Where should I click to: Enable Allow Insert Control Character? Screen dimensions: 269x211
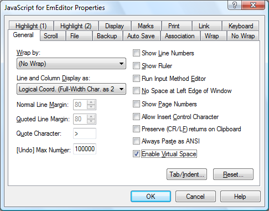[x=136, y=117]
